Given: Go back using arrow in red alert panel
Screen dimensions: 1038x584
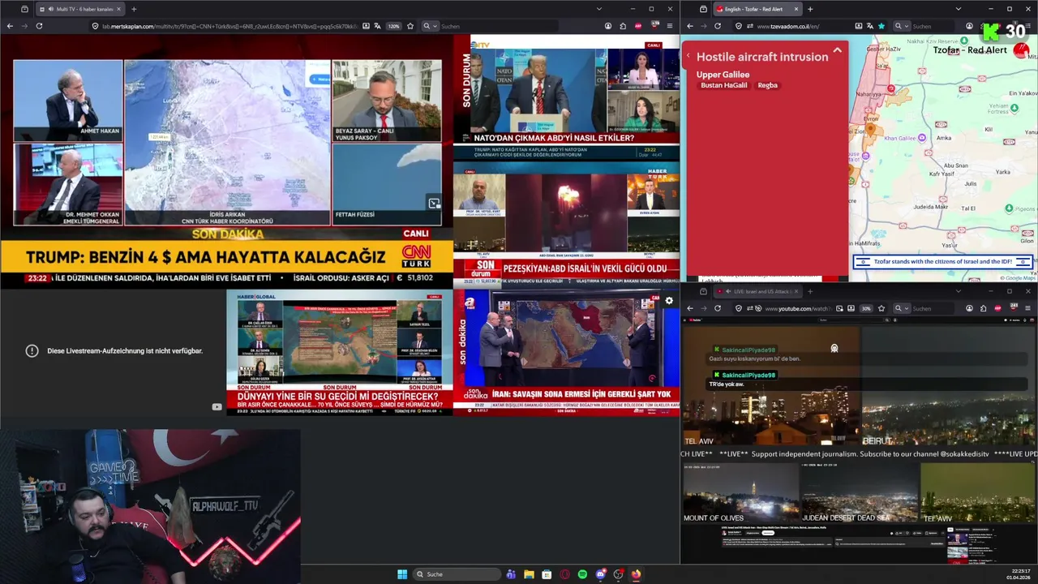Looking at the screenshot, I should pos(688,56).
